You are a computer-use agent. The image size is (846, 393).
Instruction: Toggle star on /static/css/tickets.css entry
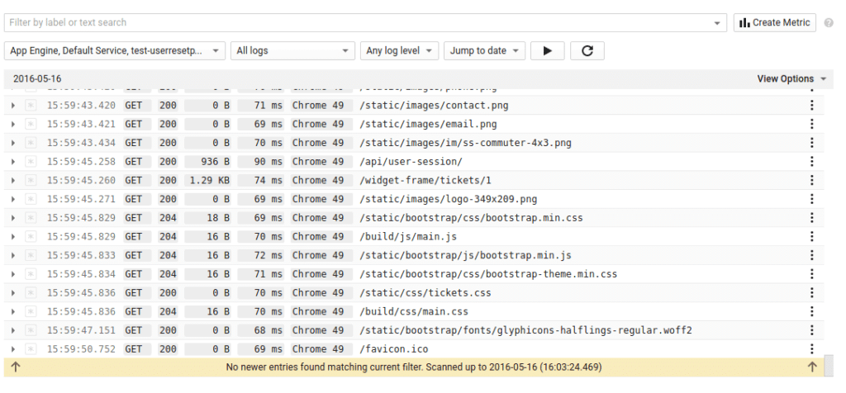click(31, 293)
